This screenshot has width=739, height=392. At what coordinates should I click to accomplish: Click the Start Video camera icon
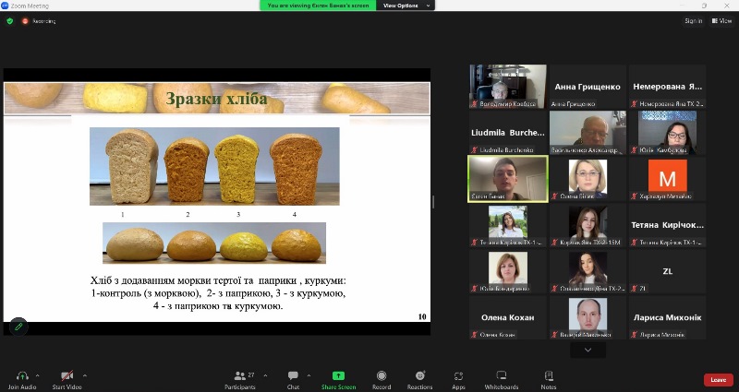coord(67,375)
